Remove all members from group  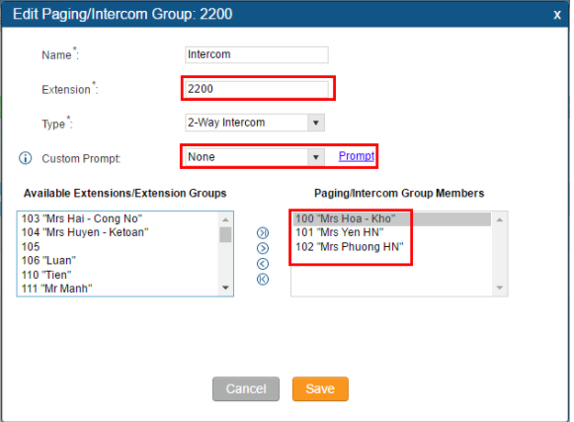[263, 279]
